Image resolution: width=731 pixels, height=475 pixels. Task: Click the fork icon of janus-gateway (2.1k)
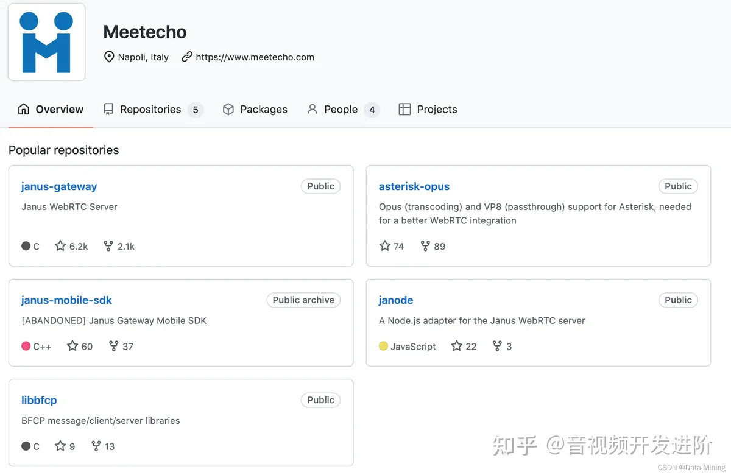(x=108, y=246)
